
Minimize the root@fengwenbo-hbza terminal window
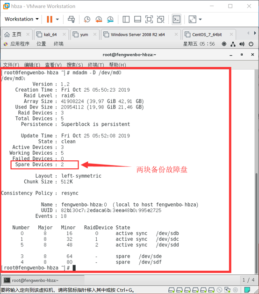[x=231, y=55]
